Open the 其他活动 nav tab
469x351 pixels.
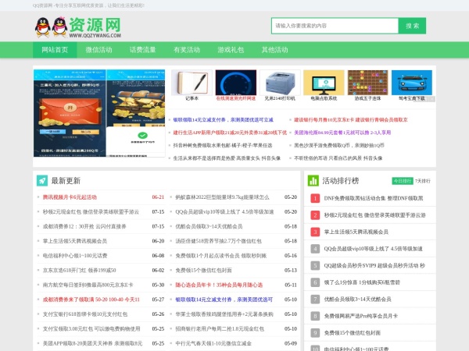(274, 50)
